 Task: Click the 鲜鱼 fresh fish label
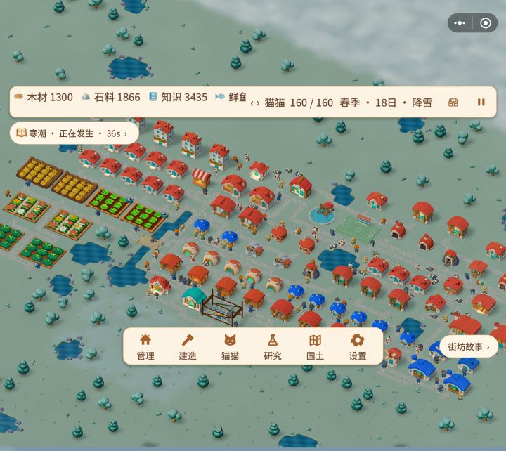click(x=238, y=97)
